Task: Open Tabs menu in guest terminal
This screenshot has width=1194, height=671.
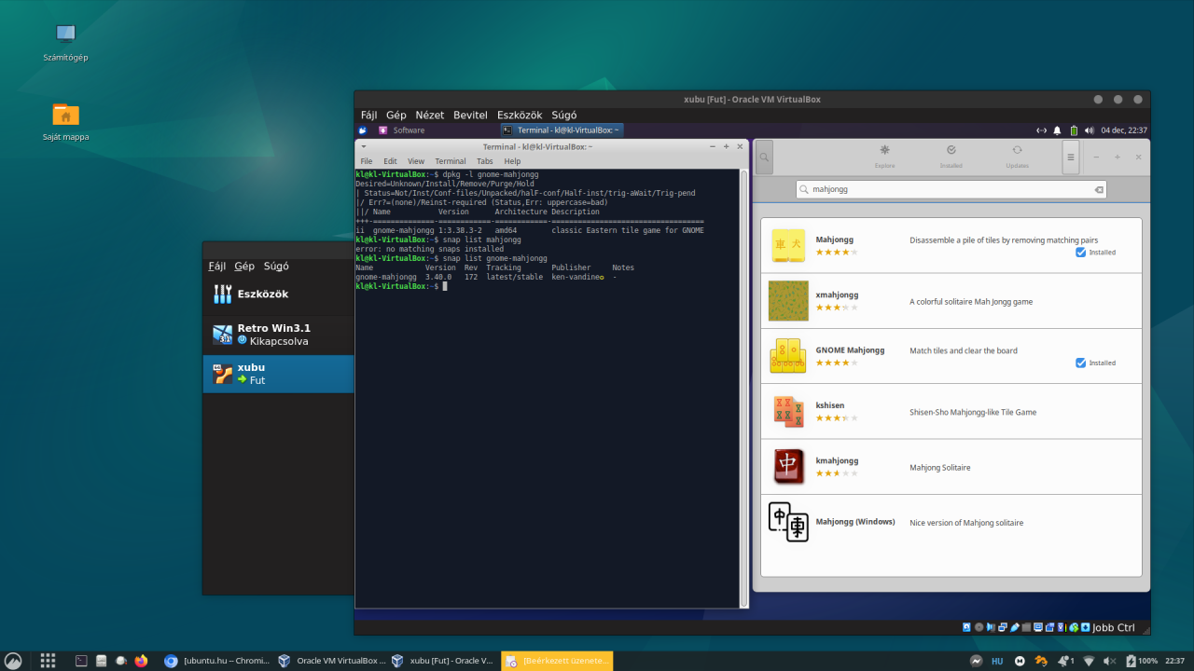Action: coord(485,162)
